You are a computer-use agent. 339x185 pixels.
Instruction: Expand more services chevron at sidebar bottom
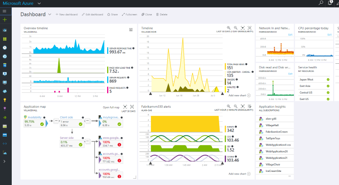tap(5, 161)
